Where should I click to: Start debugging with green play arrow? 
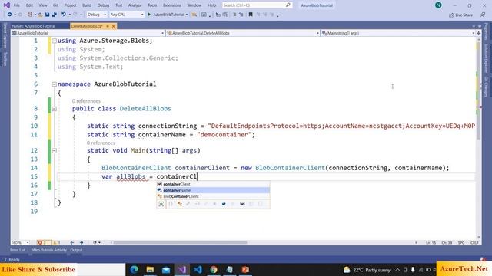(149, 15)
